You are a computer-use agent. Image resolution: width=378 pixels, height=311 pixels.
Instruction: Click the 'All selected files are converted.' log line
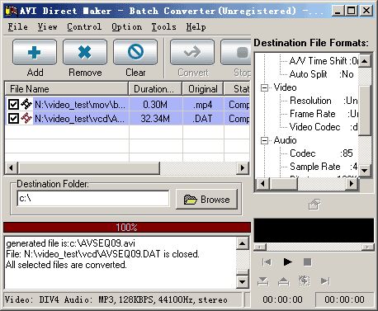(66, 265)
